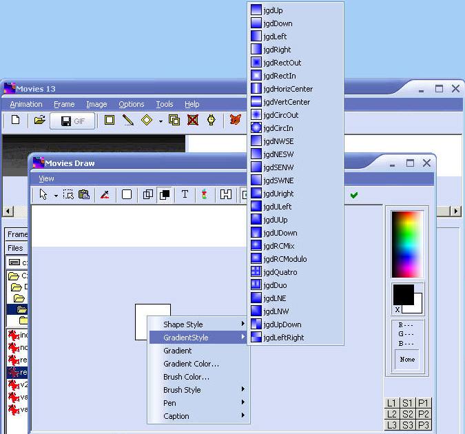Open the Animation menu

26,104
